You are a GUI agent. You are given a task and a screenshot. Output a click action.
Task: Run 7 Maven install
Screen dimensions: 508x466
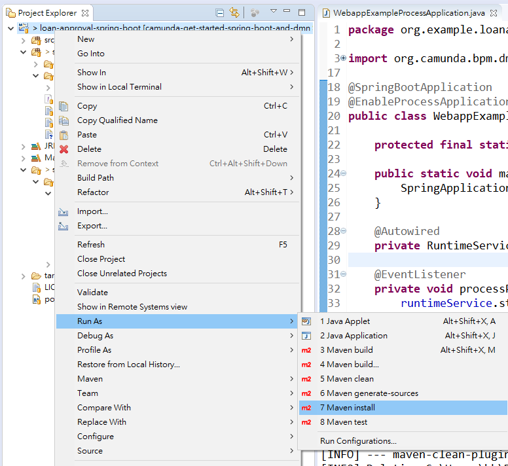(347, 408)
